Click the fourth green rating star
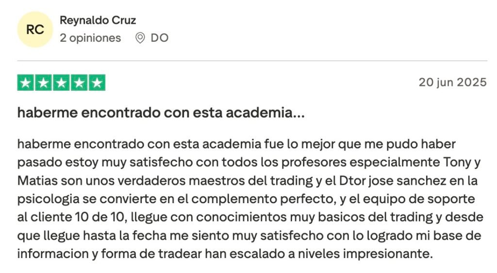Viewport: 497px width, 273px height. 79,82
